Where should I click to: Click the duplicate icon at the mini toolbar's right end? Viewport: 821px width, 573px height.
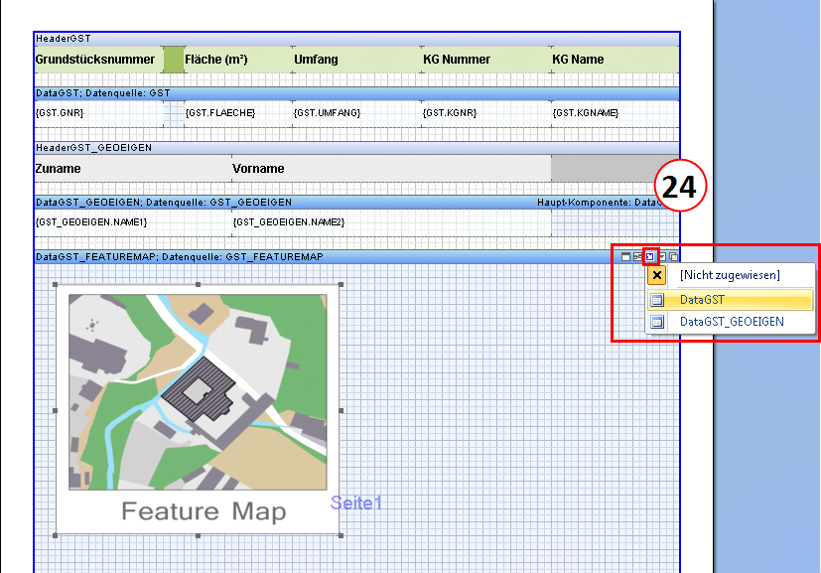[673, 256]
